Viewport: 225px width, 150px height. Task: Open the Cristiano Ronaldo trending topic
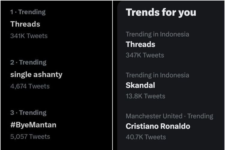[x=158, y=126]
